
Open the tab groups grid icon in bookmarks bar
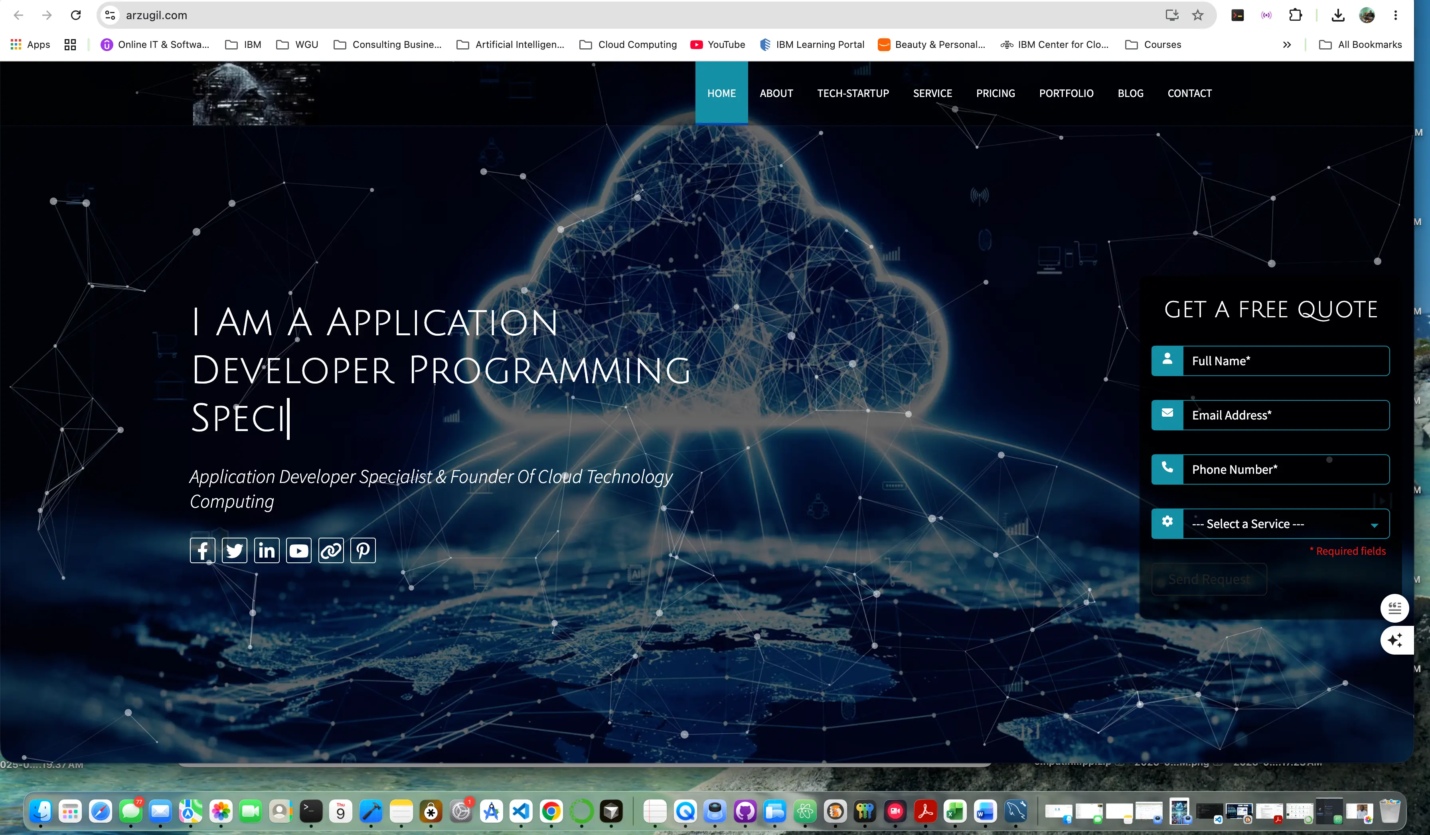(x=70, y=44)
